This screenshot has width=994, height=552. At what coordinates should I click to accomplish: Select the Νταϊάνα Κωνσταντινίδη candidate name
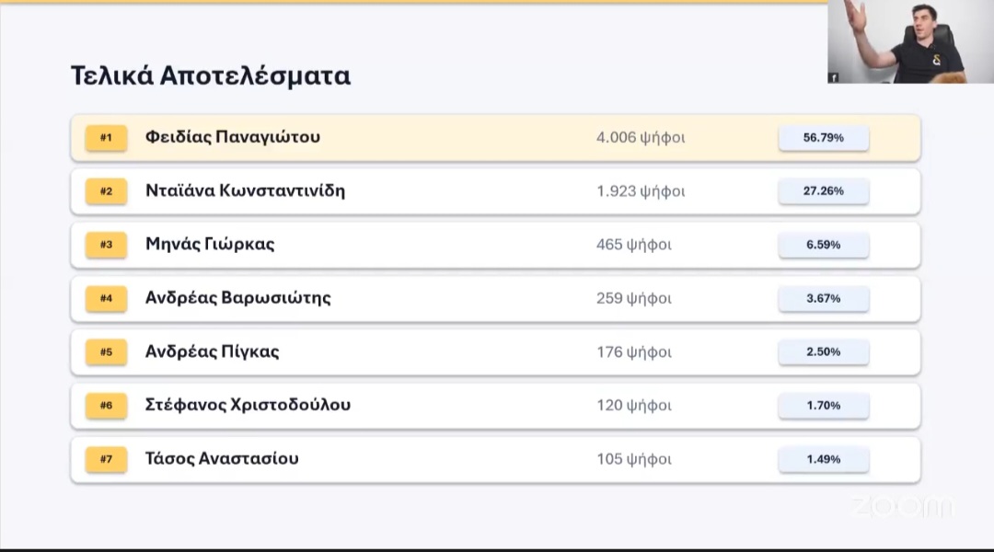point(245,191)
